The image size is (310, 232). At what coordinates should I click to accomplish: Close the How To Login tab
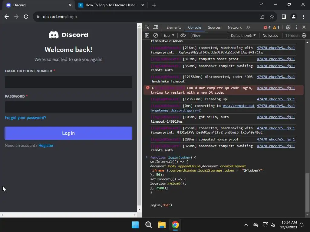point(143,5)
